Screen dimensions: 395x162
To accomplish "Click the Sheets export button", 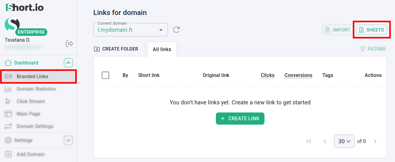I will click(x=372, y=30).
